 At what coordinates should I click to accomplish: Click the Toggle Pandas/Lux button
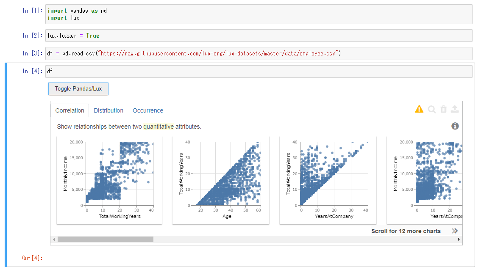coord(78,89)
